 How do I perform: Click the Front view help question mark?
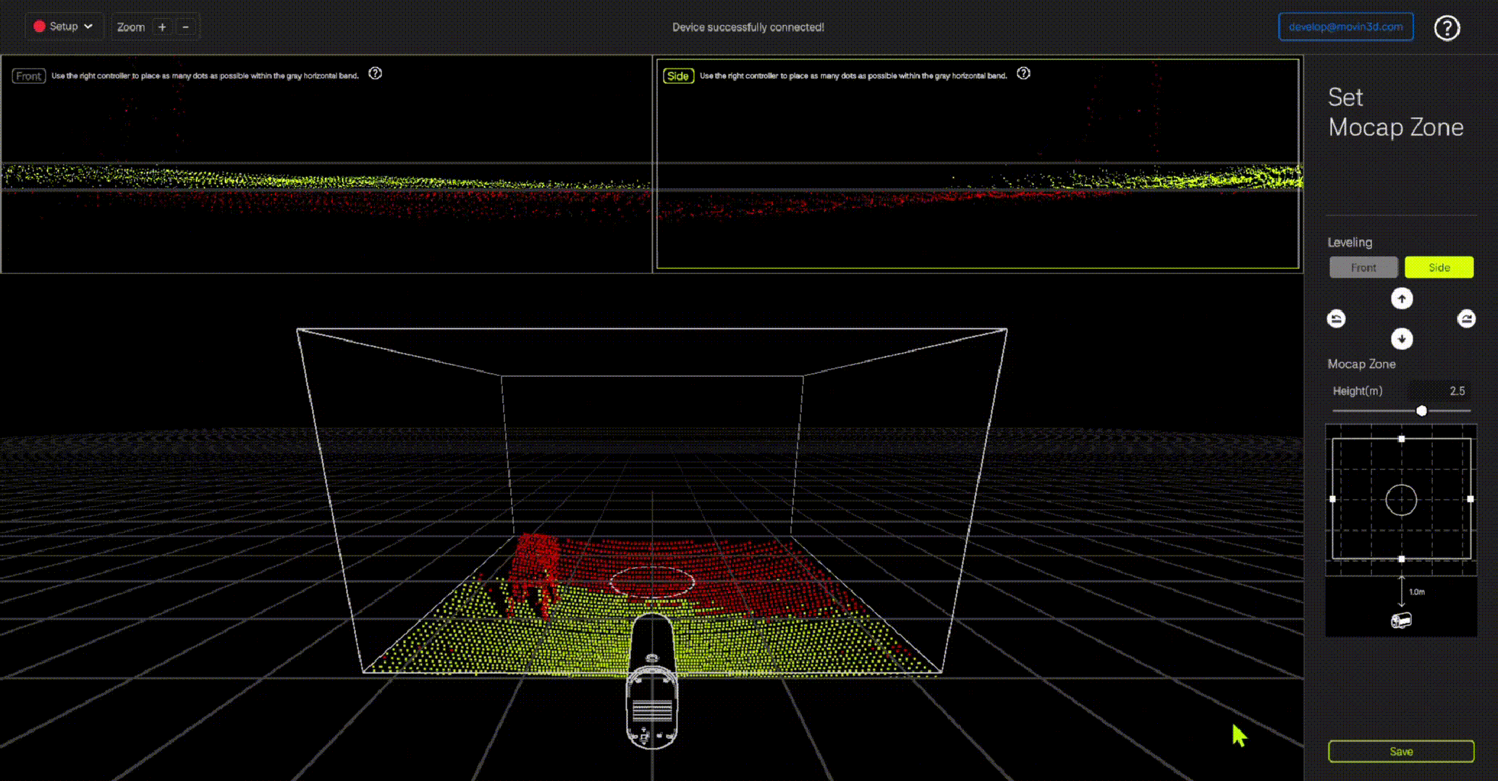click(x=375, y=74)
